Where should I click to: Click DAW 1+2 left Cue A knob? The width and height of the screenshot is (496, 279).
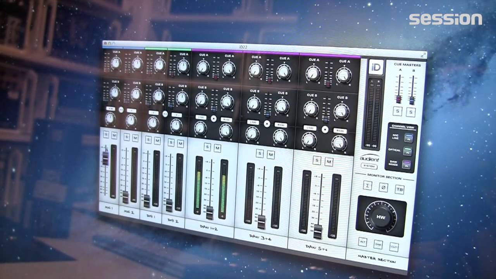(203, 67)
